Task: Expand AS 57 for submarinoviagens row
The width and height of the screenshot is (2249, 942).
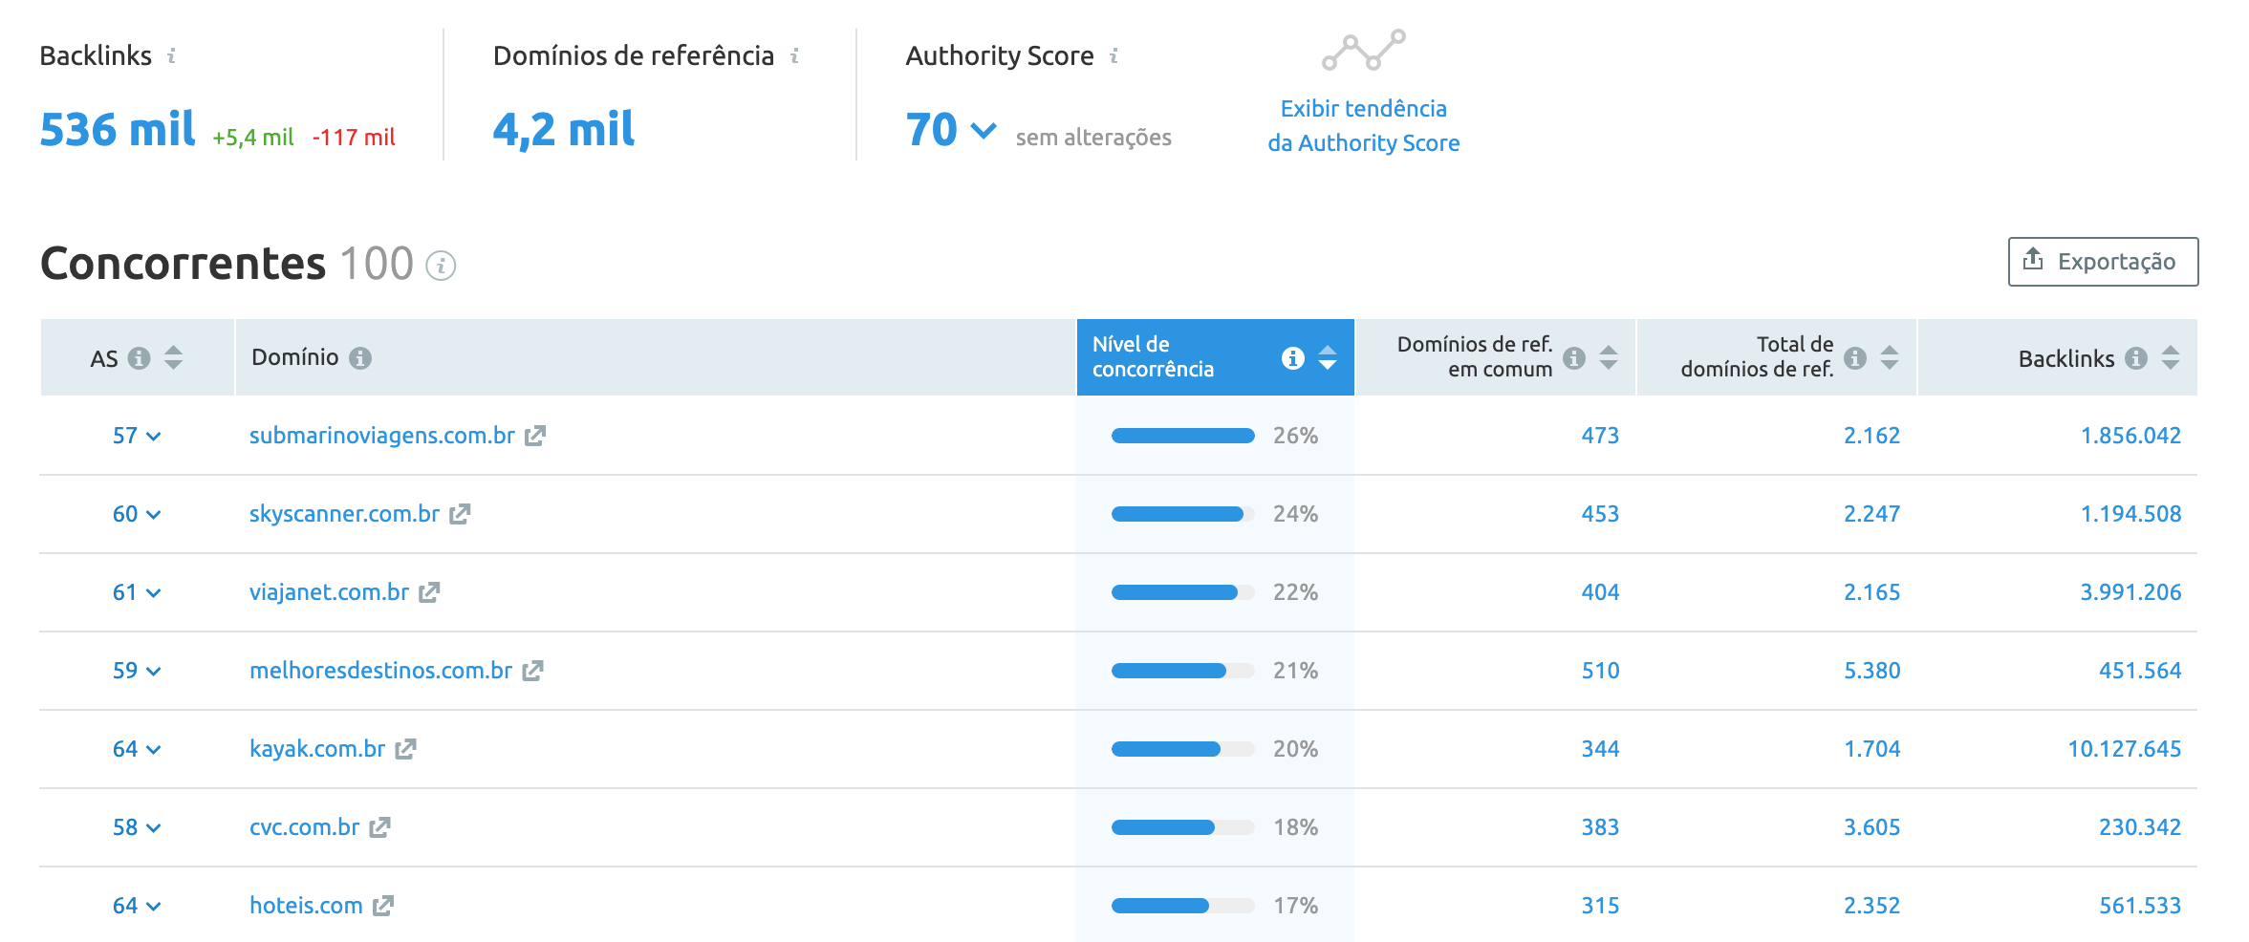Action: (154, 437)
